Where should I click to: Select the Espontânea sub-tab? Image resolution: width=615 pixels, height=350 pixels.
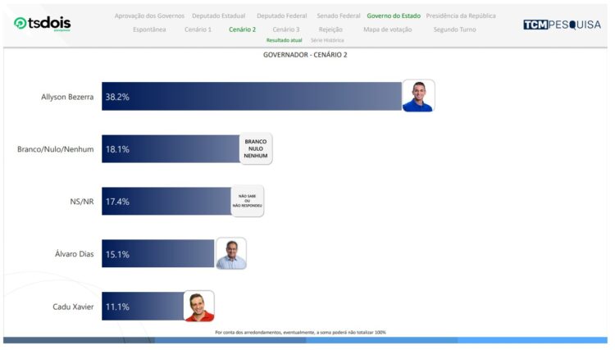pos(149,30)
